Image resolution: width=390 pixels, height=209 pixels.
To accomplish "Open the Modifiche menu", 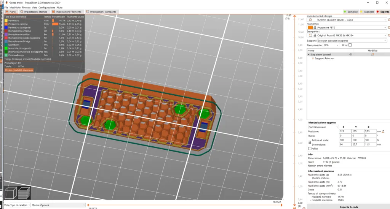I will [x=15, y=8].
